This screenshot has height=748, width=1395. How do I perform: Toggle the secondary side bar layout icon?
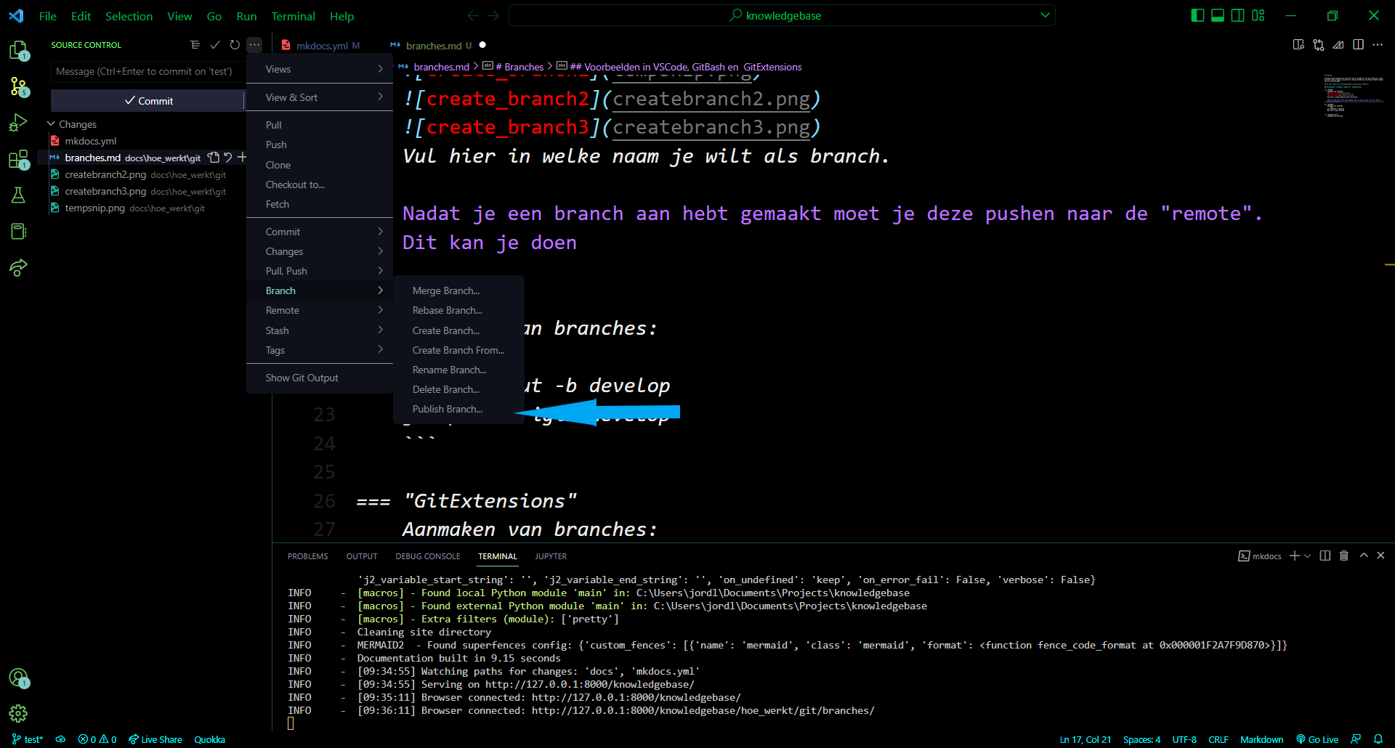(1238, 15)
